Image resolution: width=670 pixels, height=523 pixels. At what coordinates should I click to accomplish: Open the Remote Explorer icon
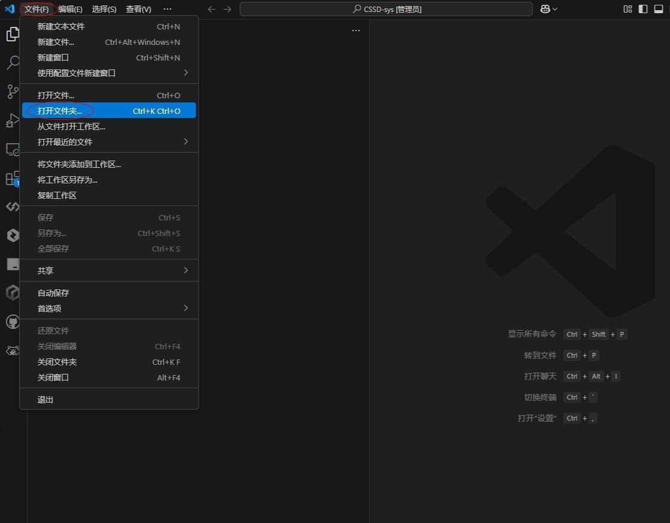pos(13,150)
